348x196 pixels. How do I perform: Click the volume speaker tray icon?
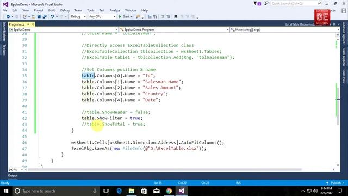[x=315, y=191]
